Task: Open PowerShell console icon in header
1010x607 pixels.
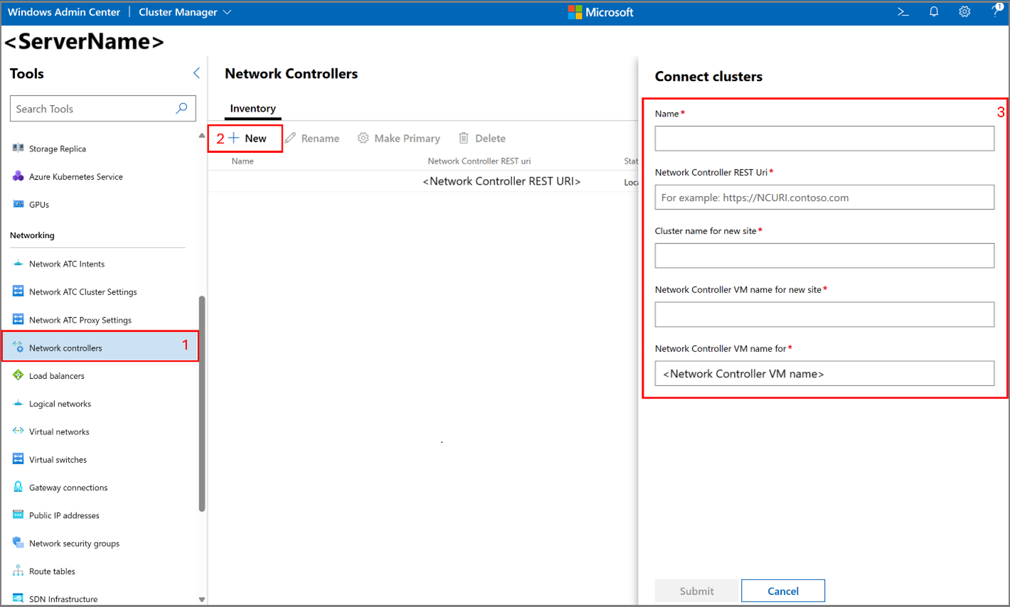Action: tap(903, 12)
